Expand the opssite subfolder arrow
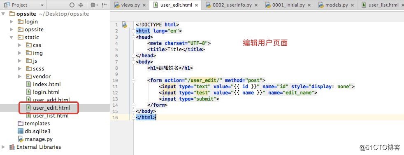404x155 pixels. pyautogui.click(x=12, y=29)
